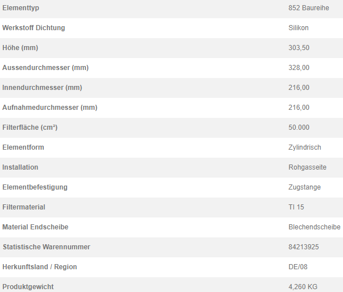Select the 852 Baureihe value
This screenshot has width=343, height=292.
(309, 8)
